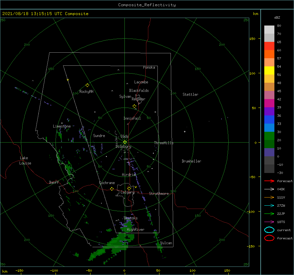294x275 pixels.
Task: Click the yellow diamond marker near Cochrane
Action: coord(112,189)
